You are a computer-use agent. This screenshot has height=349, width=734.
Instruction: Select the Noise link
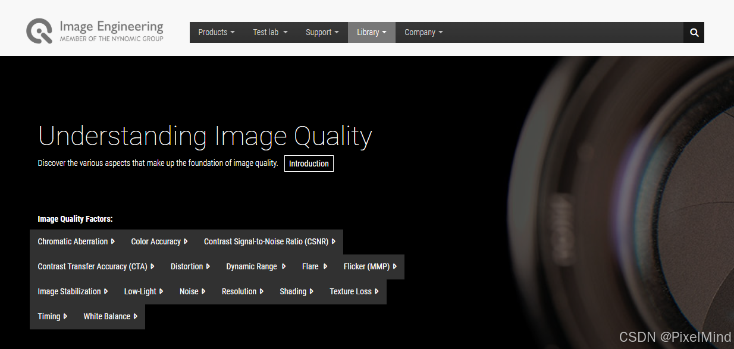tap(192, 291)
